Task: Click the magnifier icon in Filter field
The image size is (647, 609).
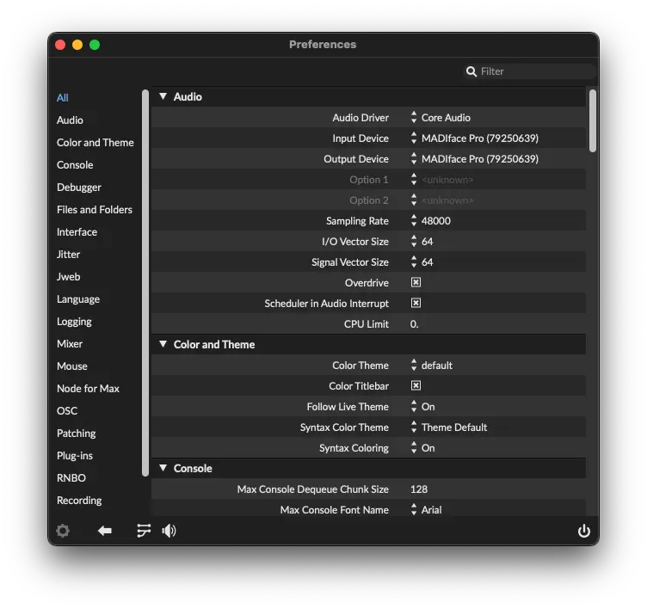Action: coord(471,71)
